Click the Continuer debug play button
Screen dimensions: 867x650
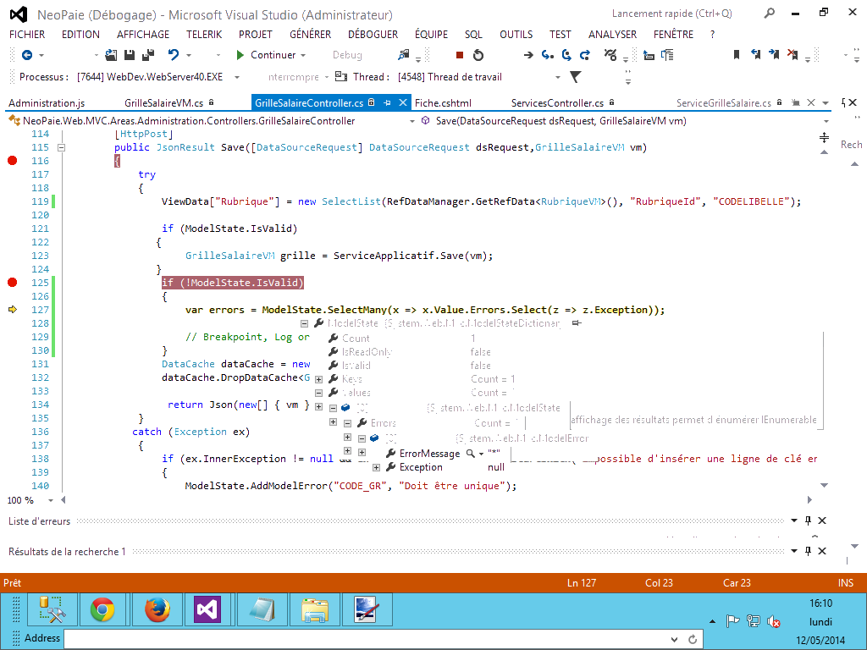(264, 55)
